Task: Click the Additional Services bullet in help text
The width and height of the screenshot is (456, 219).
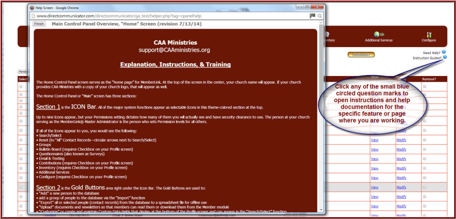Action: [x=53, y=172]
